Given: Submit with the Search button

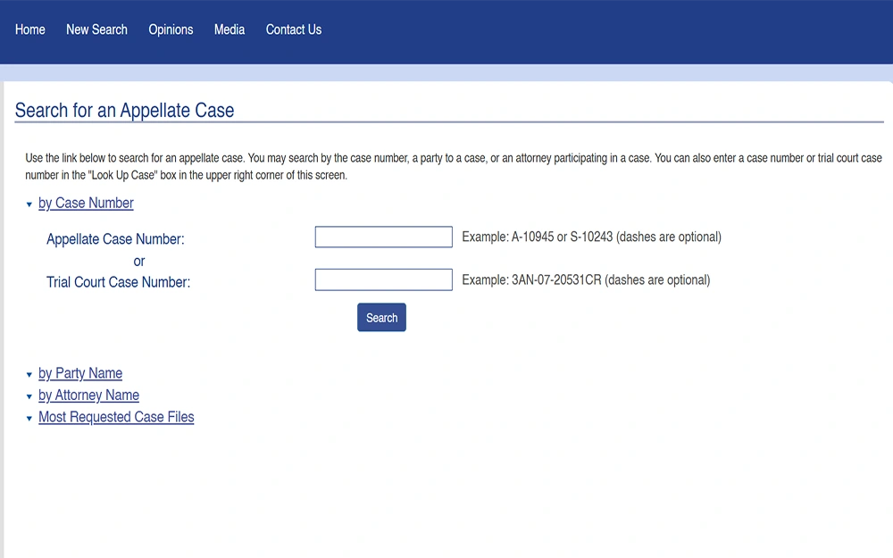Looking at the screenshot, I should point(381,317).
